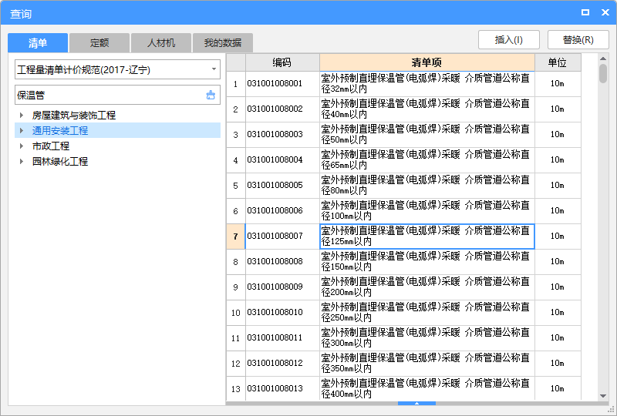Viewport: 617px width, 416px height.
Task: Open the 人材机 tab
Action: tap(161, 43)
